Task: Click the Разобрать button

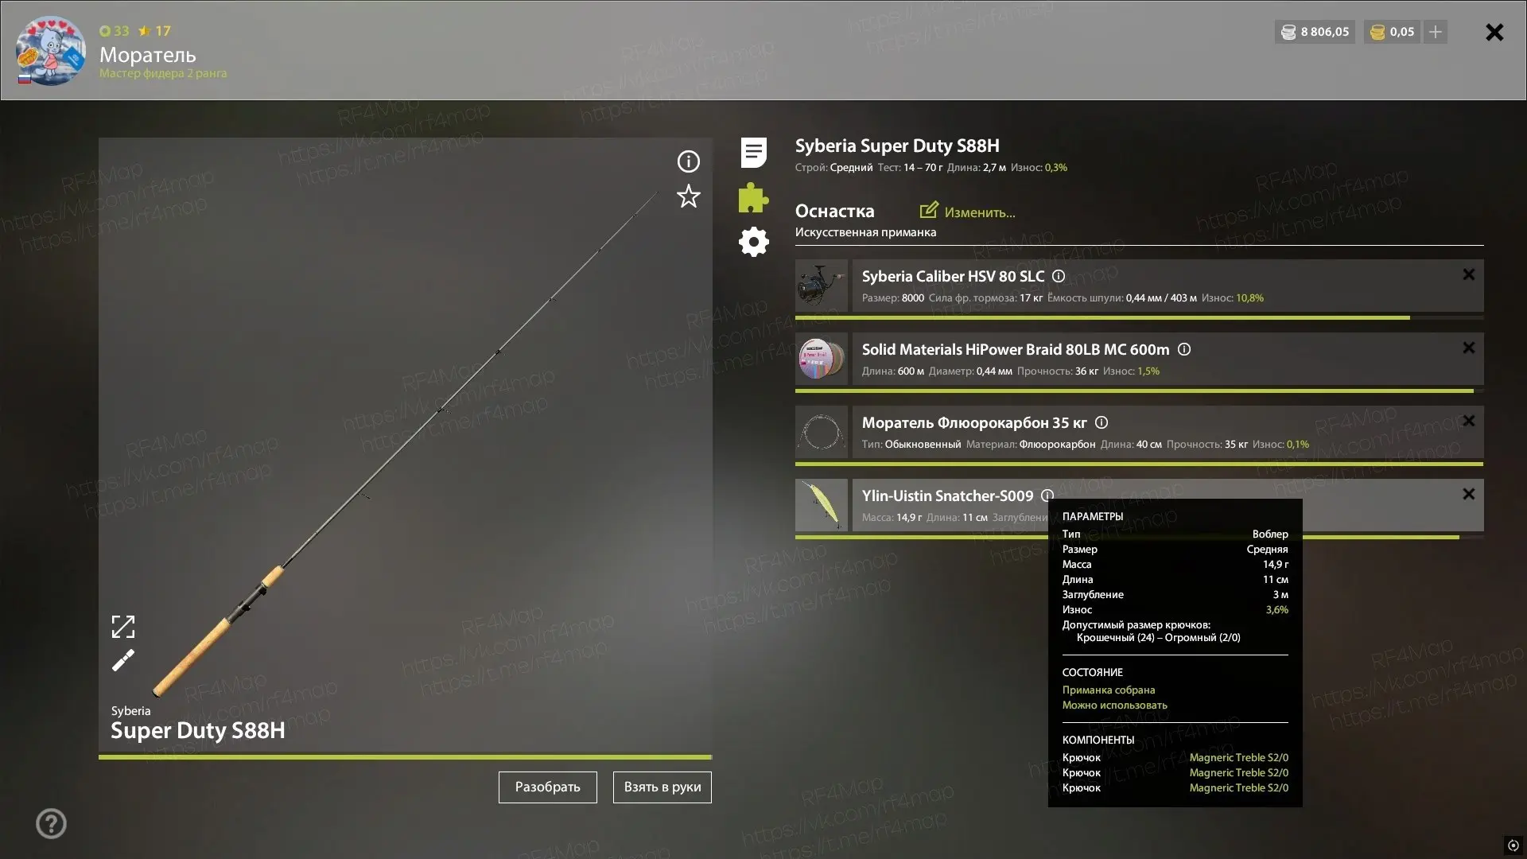Action: 548,787
